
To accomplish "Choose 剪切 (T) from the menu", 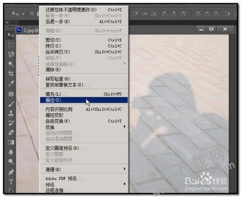I will click(x=84, y=40).
